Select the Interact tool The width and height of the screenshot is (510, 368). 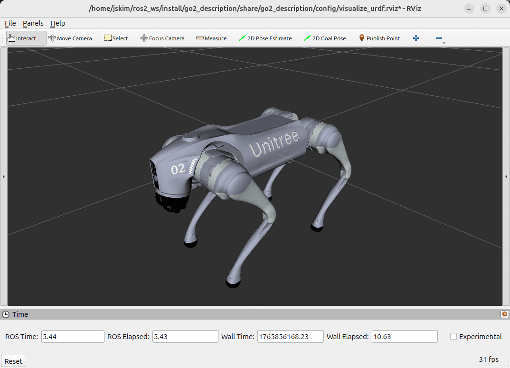click(x=26, y=38)
